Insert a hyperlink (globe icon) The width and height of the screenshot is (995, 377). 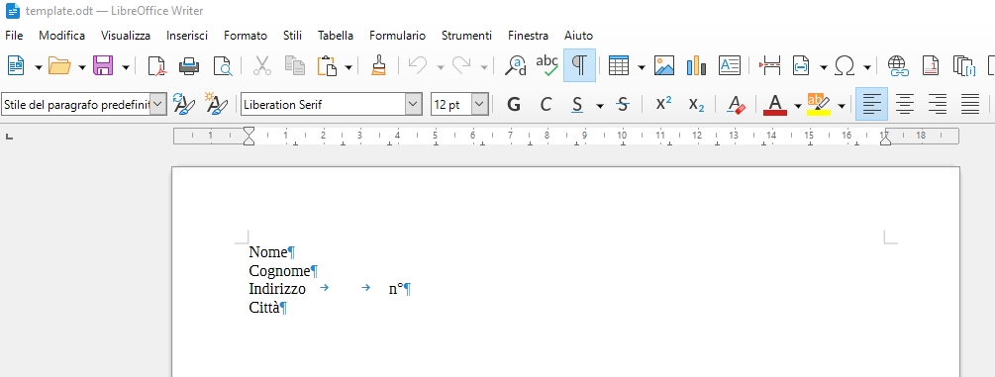897,65
